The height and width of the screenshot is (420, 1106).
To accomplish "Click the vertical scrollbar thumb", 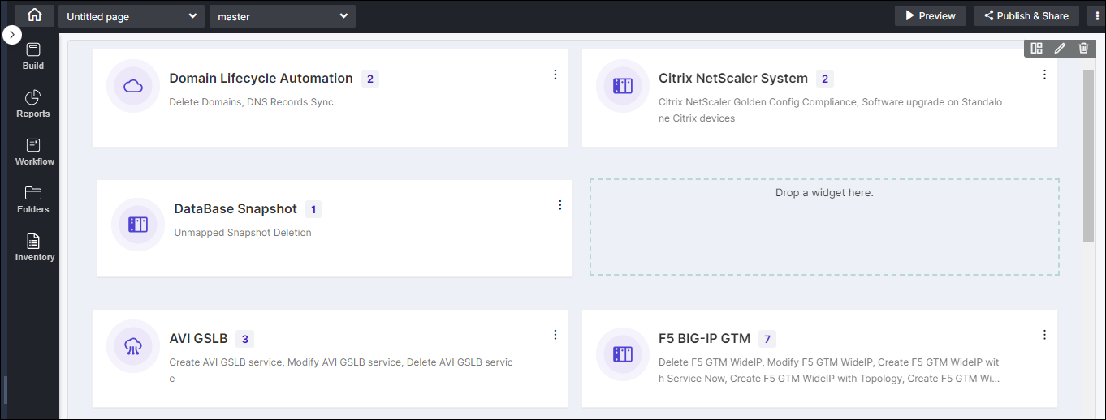I will [x=1088, y=155].
